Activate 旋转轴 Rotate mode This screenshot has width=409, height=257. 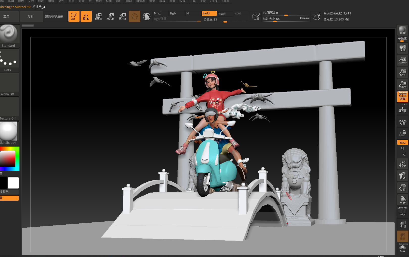tap(122, 16)
